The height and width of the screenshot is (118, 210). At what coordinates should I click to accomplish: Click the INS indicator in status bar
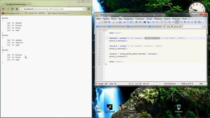[201, 84]
